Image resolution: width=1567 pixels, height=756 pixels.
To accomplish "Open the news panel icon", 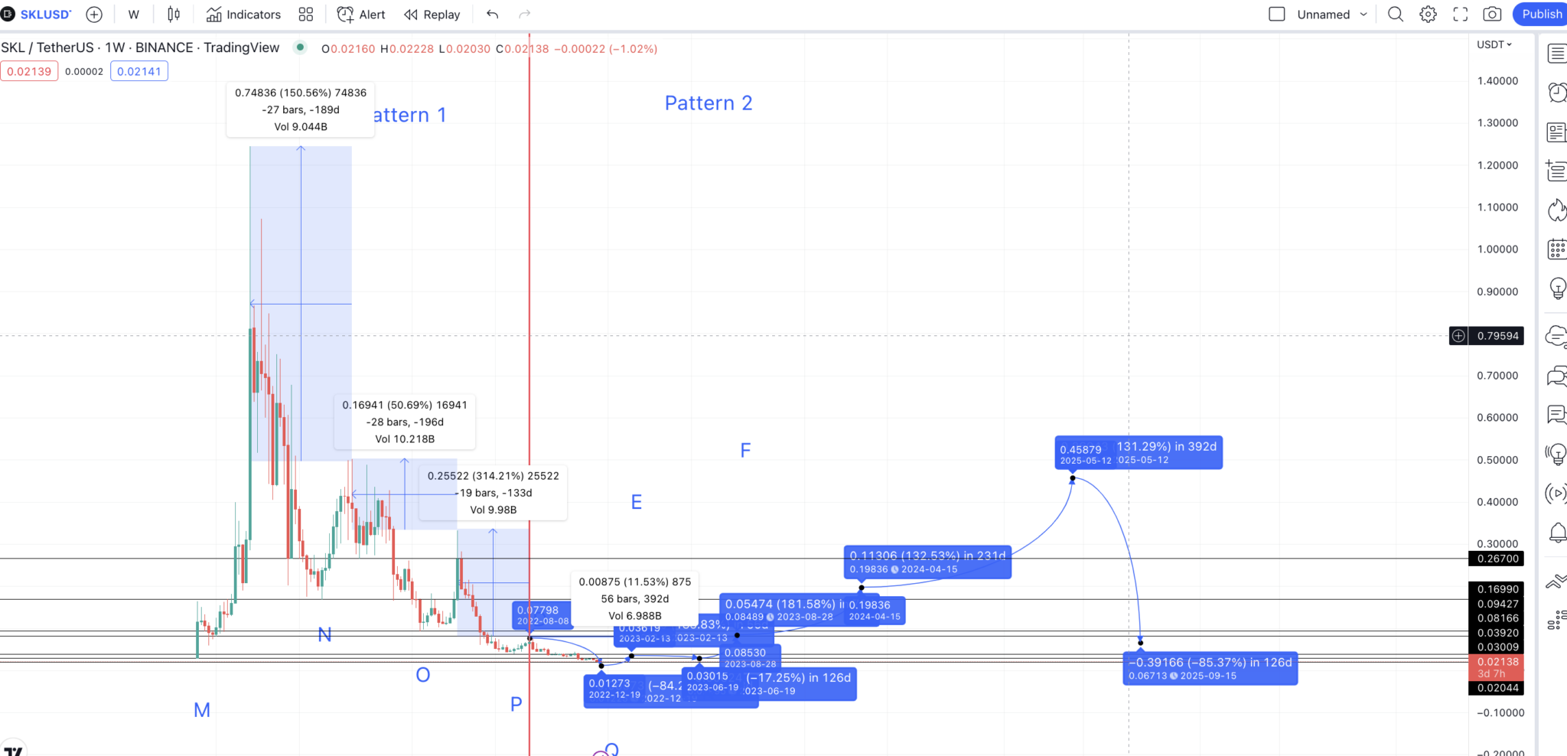I will click(x=1556, y=132).
